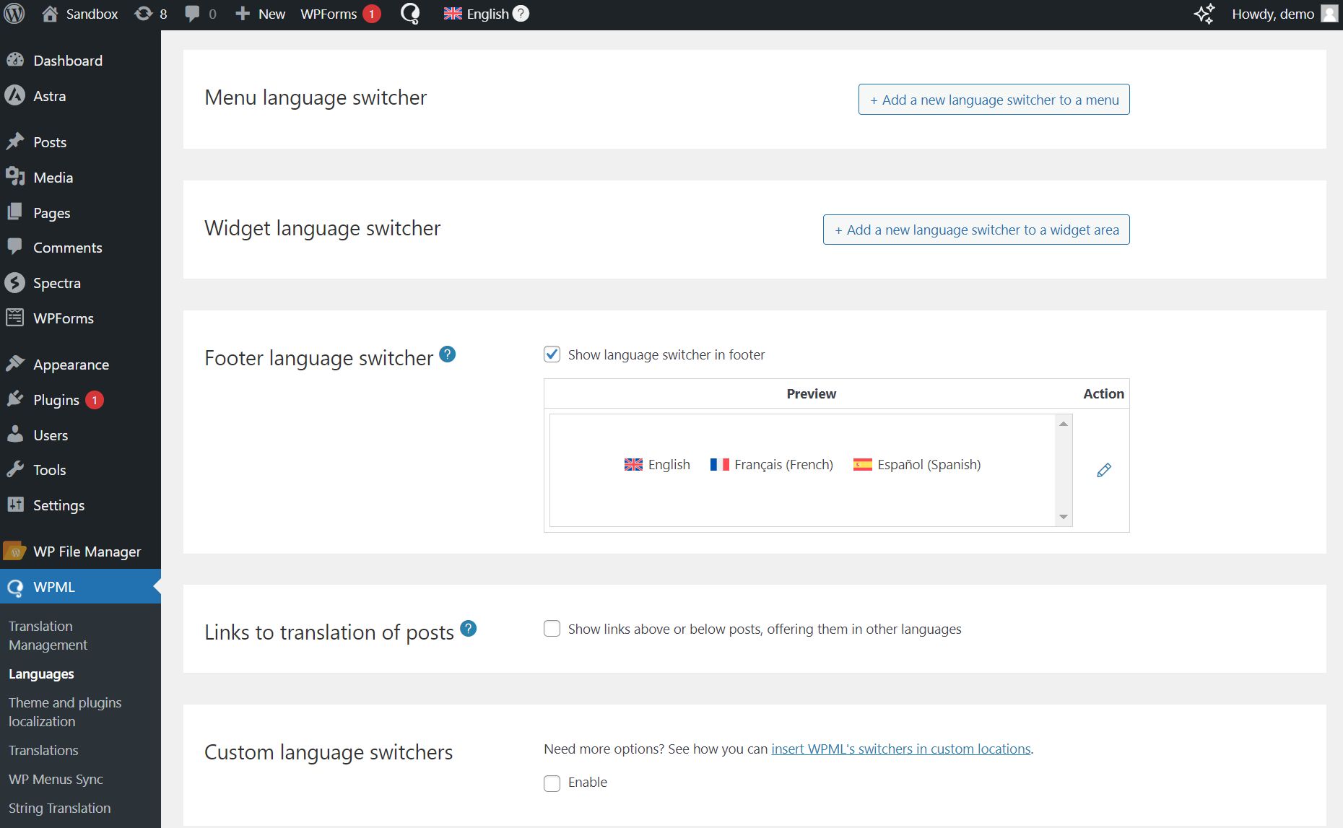Click Español (Spanish) in footer preview

[917, 464]
